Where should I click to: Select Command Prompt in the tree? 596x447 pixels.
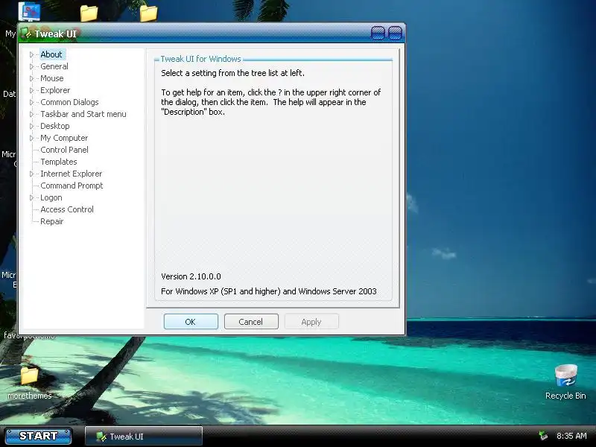click(72, 186)
